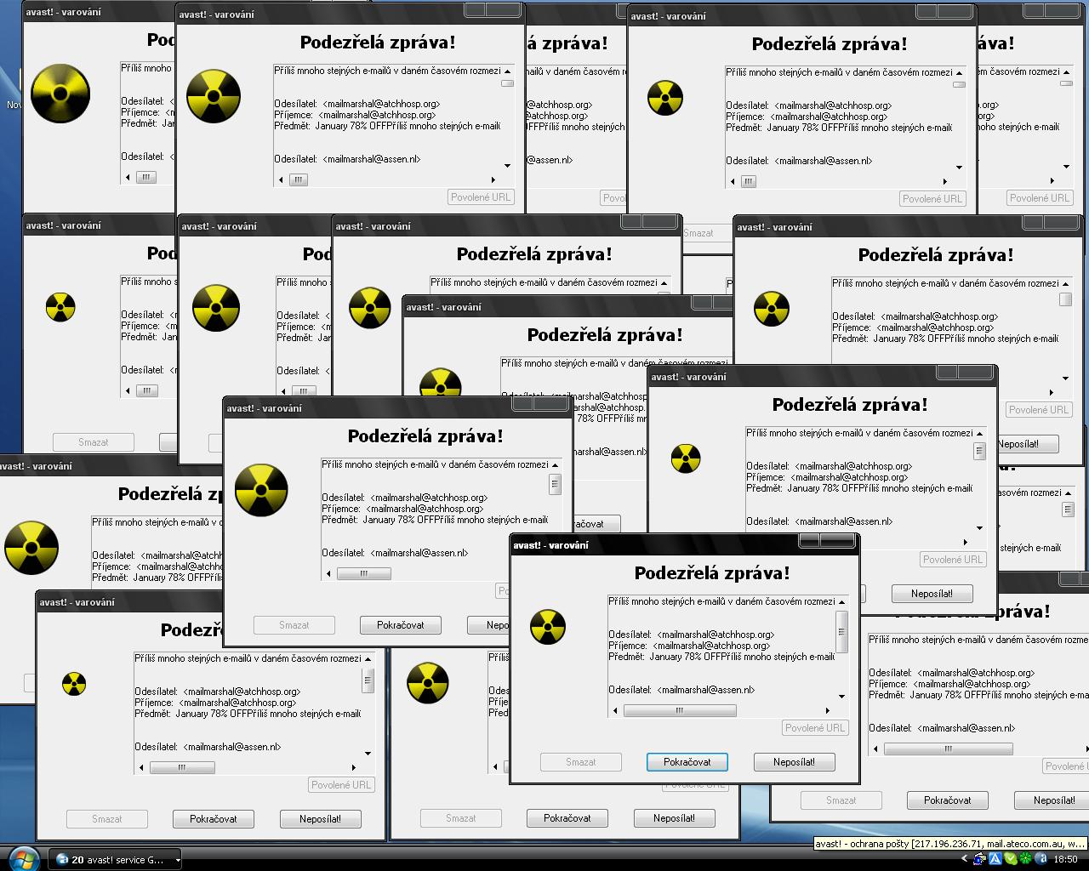Expand the avast! taskbar group dropdown arrow
The height and width of the screenshot is (871, 1089).
click(x=178, y=860)
